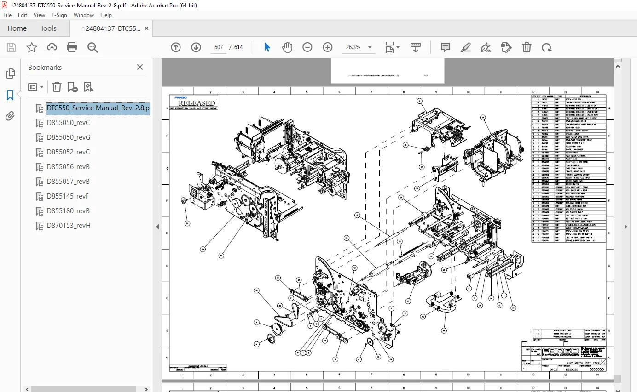Select the DTC550_Service Manual_Rev. 2.8 bookmark

coord(98,108)
